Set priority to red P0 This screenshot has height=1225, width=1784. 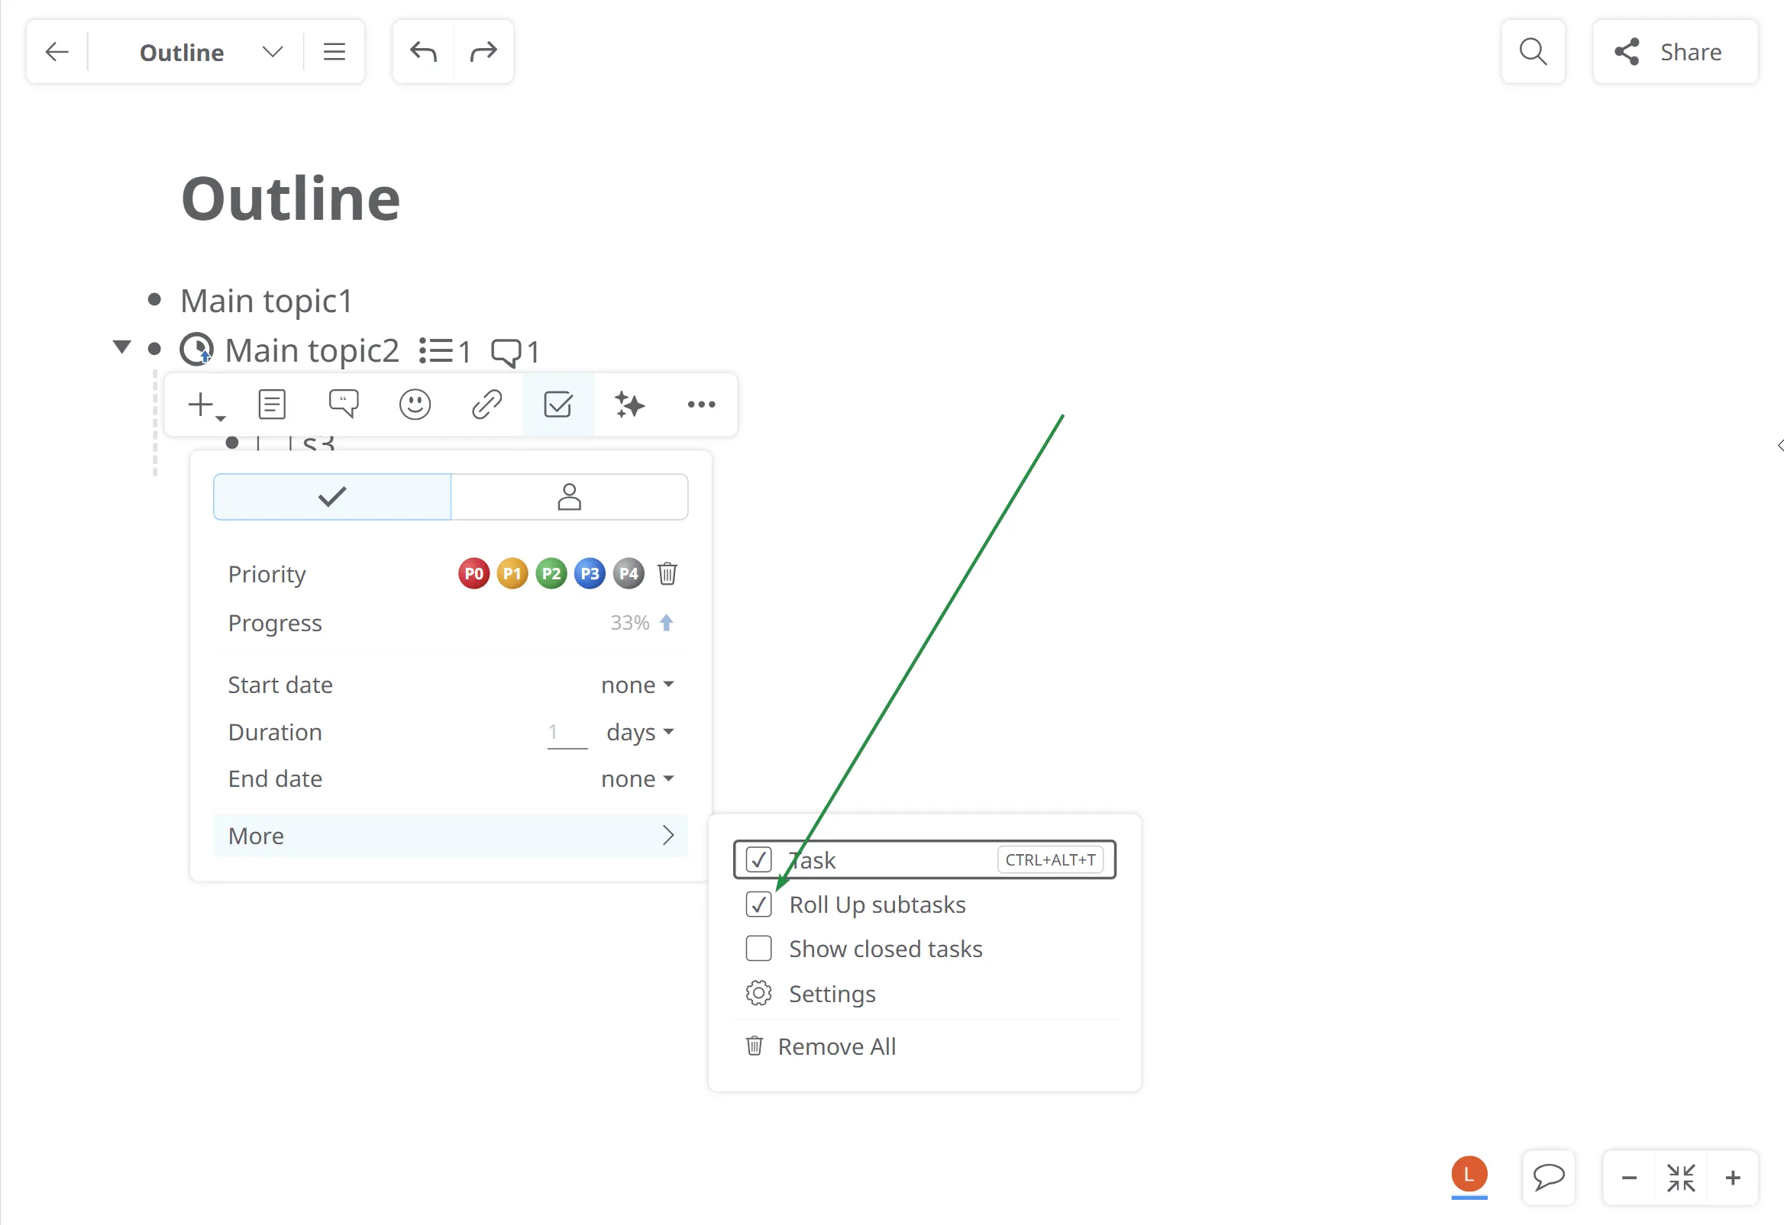coord(473,574)
